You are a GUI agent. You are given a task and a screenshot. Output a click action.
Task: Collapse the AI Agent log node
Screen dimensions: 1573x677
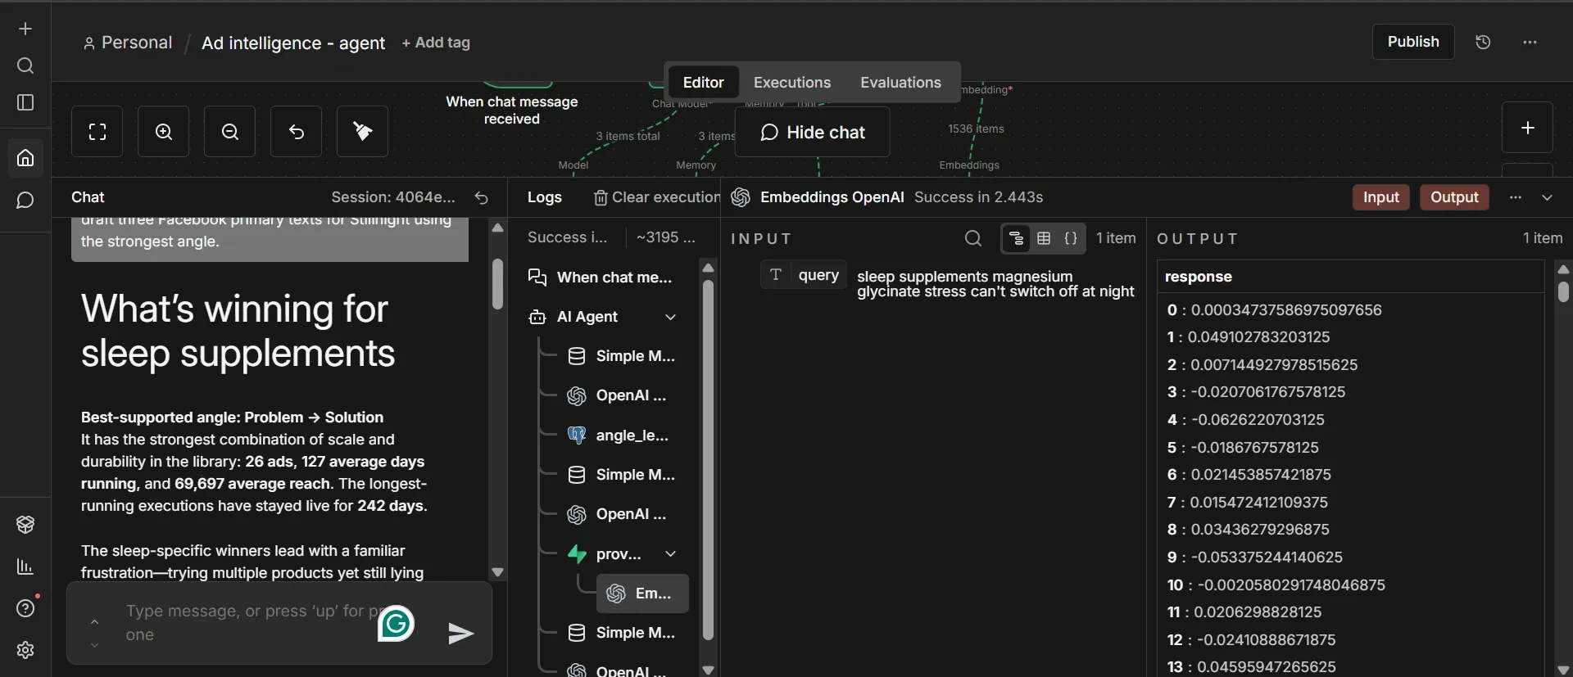click(670, 317)
